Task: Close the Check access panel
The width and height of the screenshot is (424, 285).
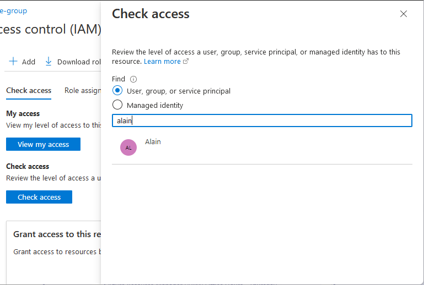Action: coord(404,14)
